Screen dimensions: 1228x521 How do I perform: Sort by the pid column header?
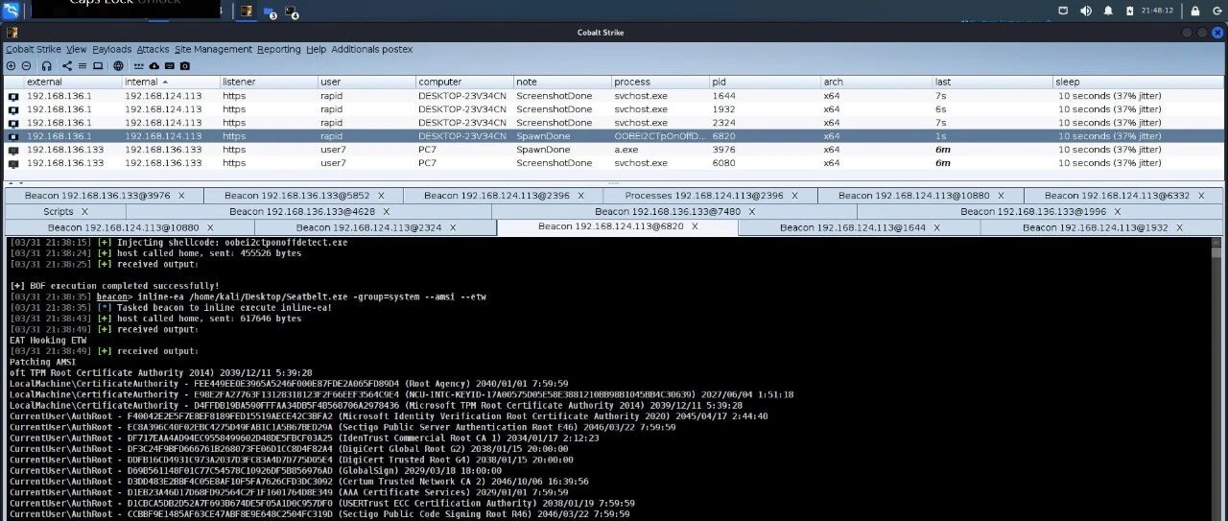coord(764,82)
